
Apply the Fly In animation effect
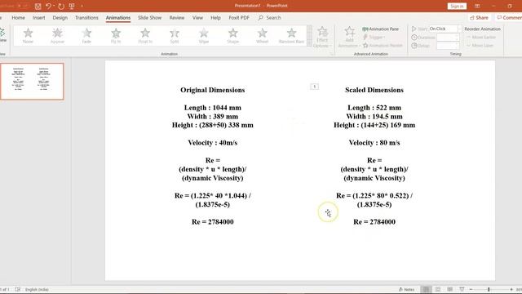(x=116, y=36)
